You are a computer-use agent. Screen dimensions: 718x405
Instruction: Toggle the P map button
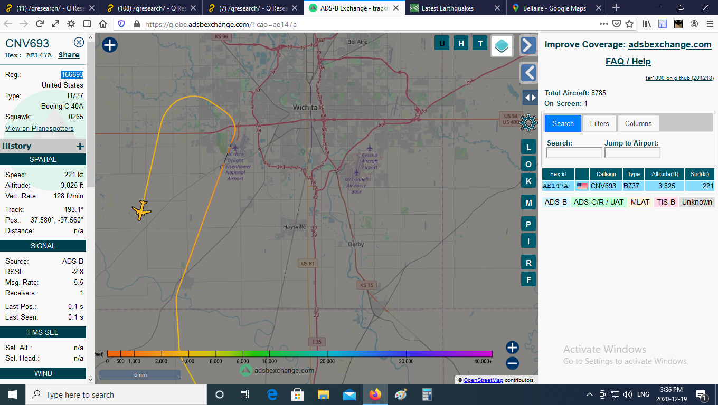528,224
